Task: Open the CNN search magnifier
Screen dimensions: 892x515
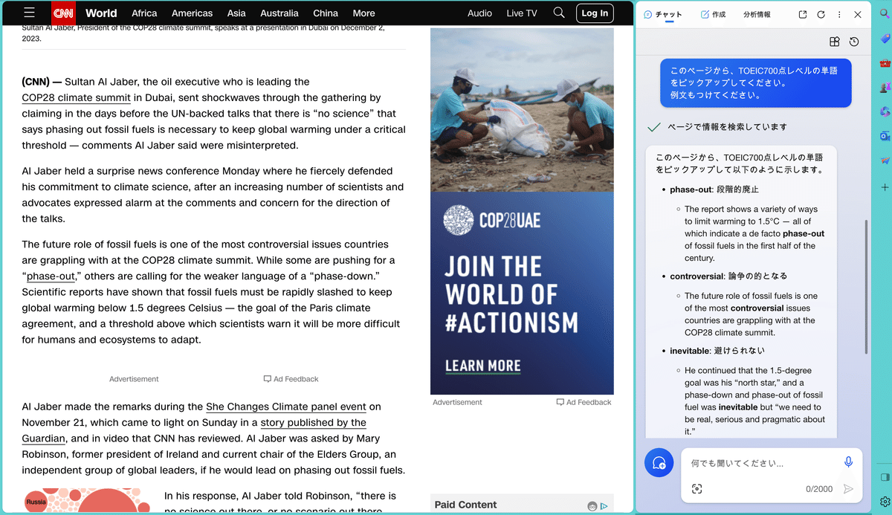Action: (559, 13)
